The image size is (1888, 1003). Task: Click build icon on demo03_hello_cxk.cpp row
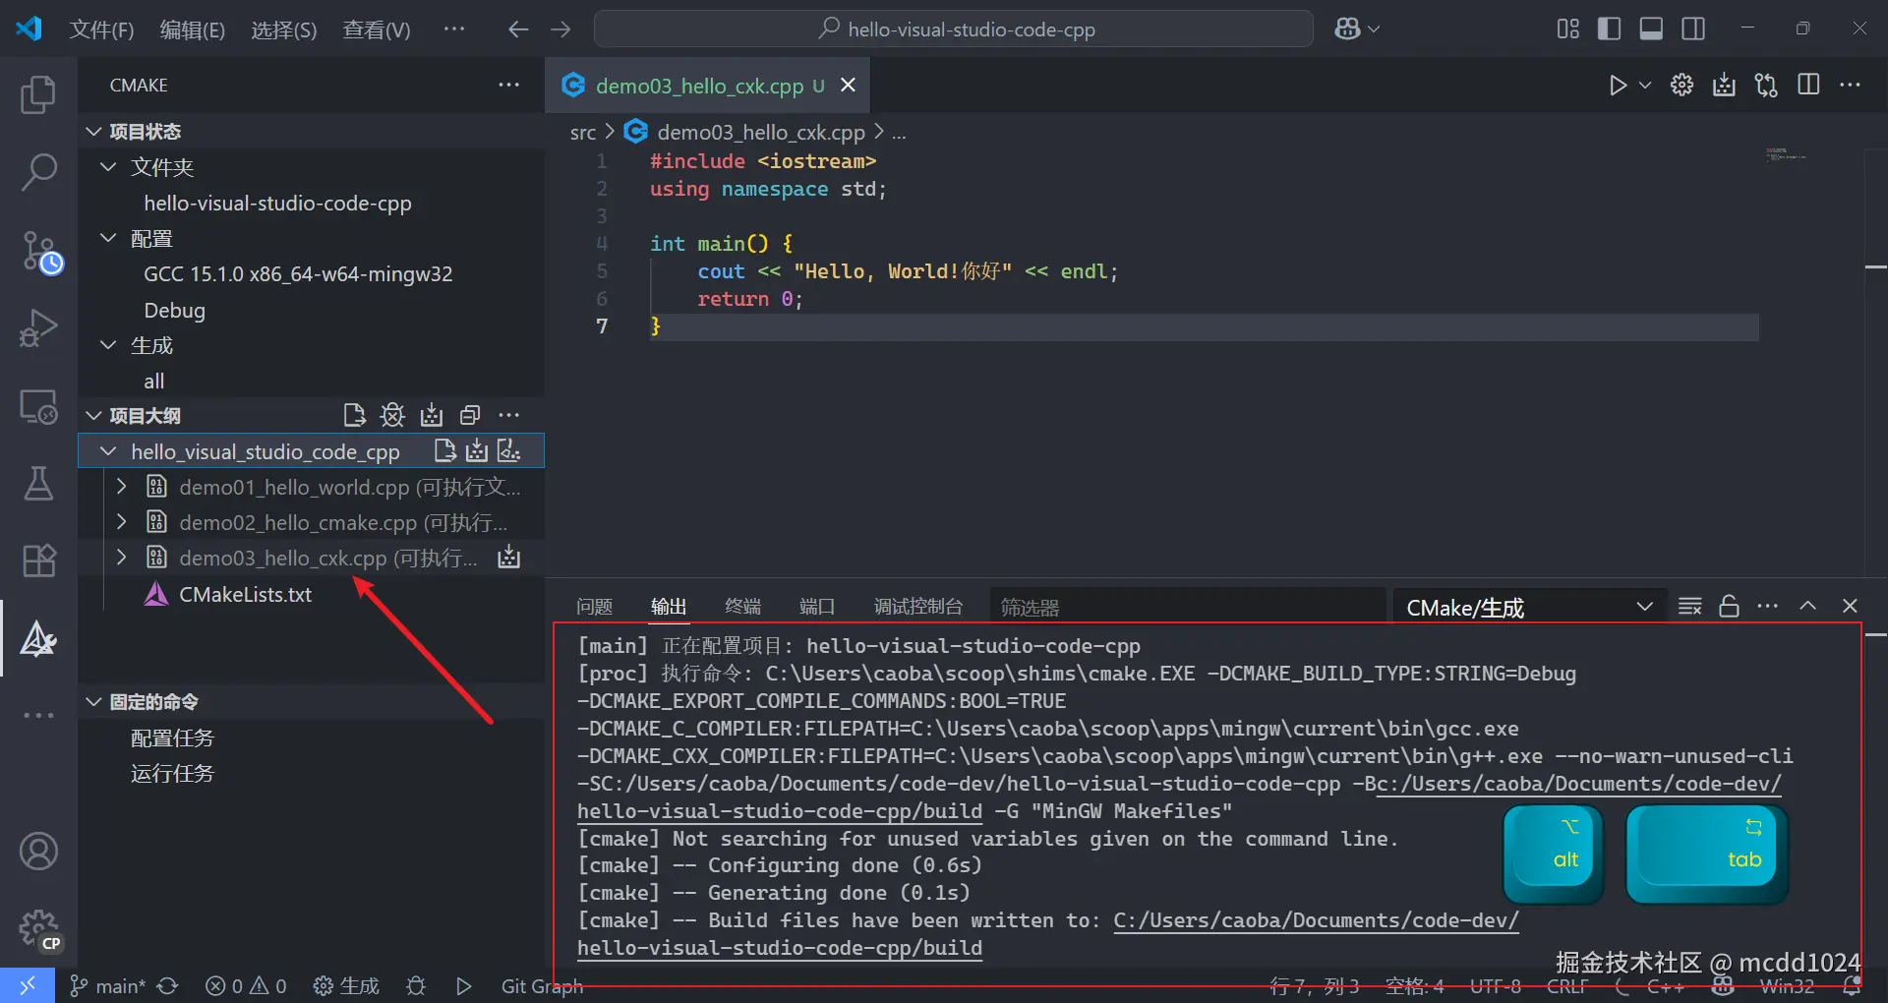[508, 558]
